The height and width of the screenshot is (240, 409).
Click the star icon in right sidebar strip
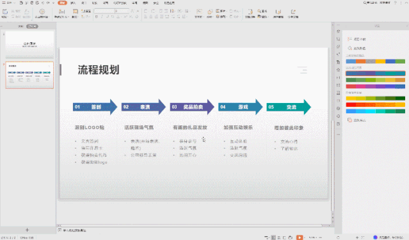click(339, 70)
